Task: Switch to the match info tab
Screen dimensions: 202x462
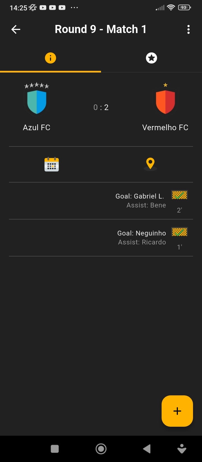Action: tap(50, 58)
